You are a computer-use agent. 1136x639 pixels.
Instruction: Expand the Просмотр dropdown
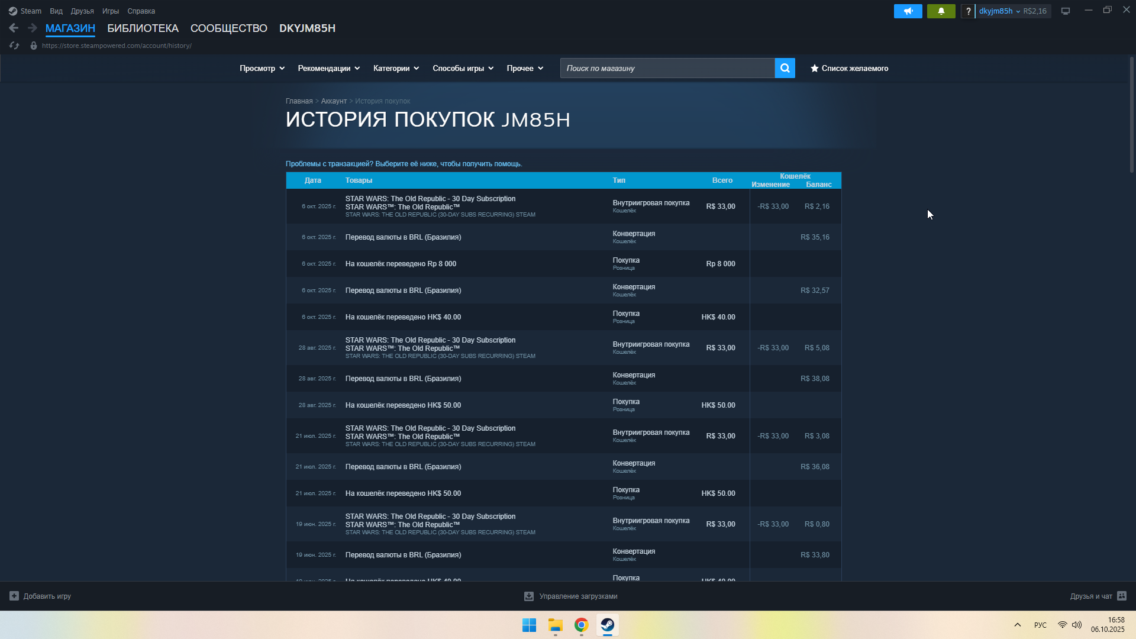coord(262,68)
